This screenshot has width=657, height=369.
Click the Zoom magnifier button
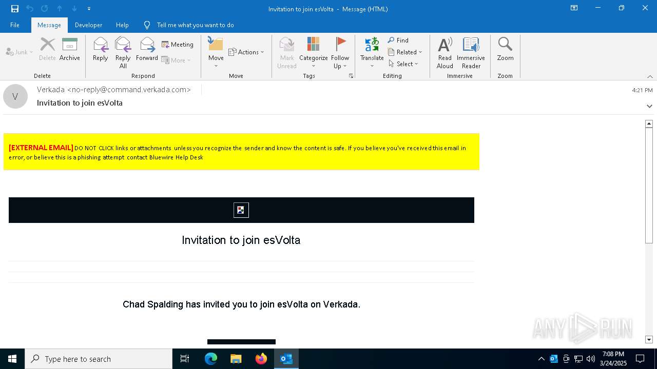click(505, 49)
